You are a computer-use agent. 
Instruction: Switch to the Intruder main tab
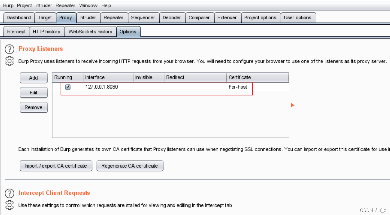click(x=88, y=18)
